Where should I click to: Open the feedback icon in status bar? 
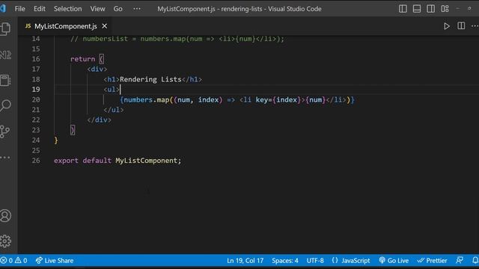460,261
